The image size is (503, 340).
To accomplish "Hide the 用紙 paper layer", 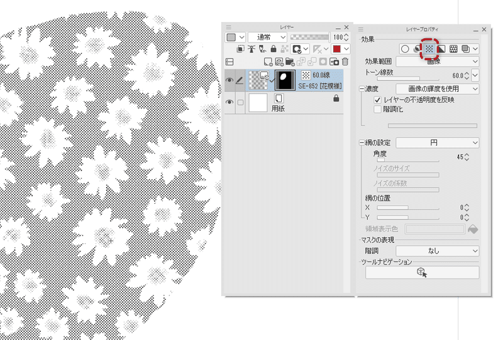I will 229,102.
